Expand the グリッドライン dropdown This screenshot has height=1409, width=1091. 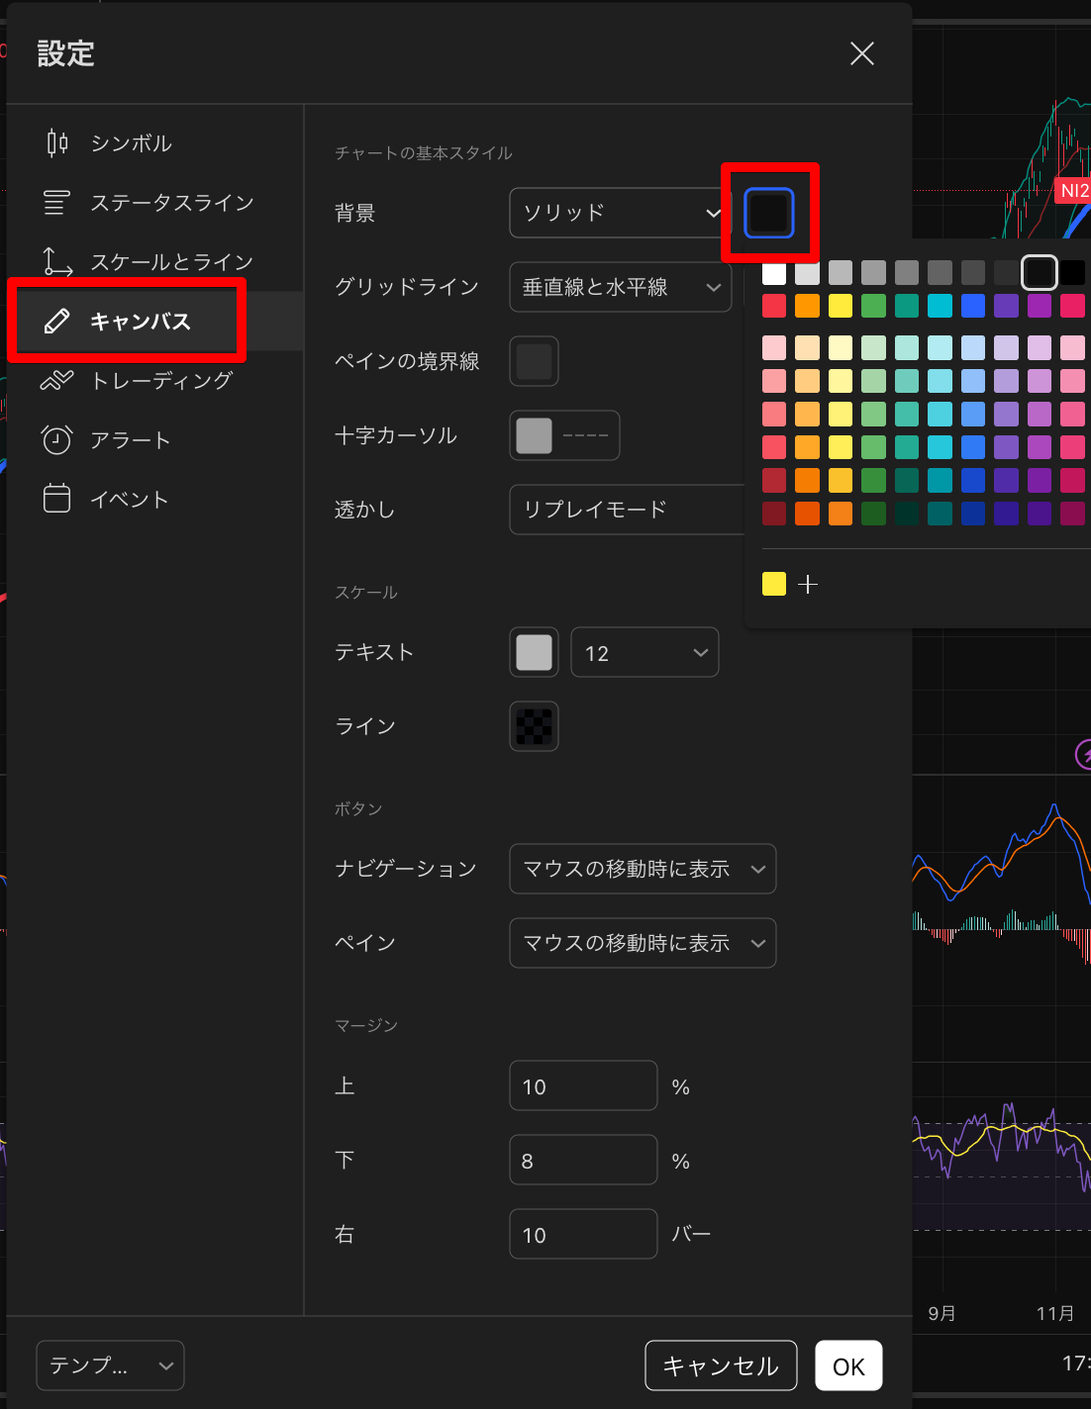pyautogui.click(x=620, y=288)
